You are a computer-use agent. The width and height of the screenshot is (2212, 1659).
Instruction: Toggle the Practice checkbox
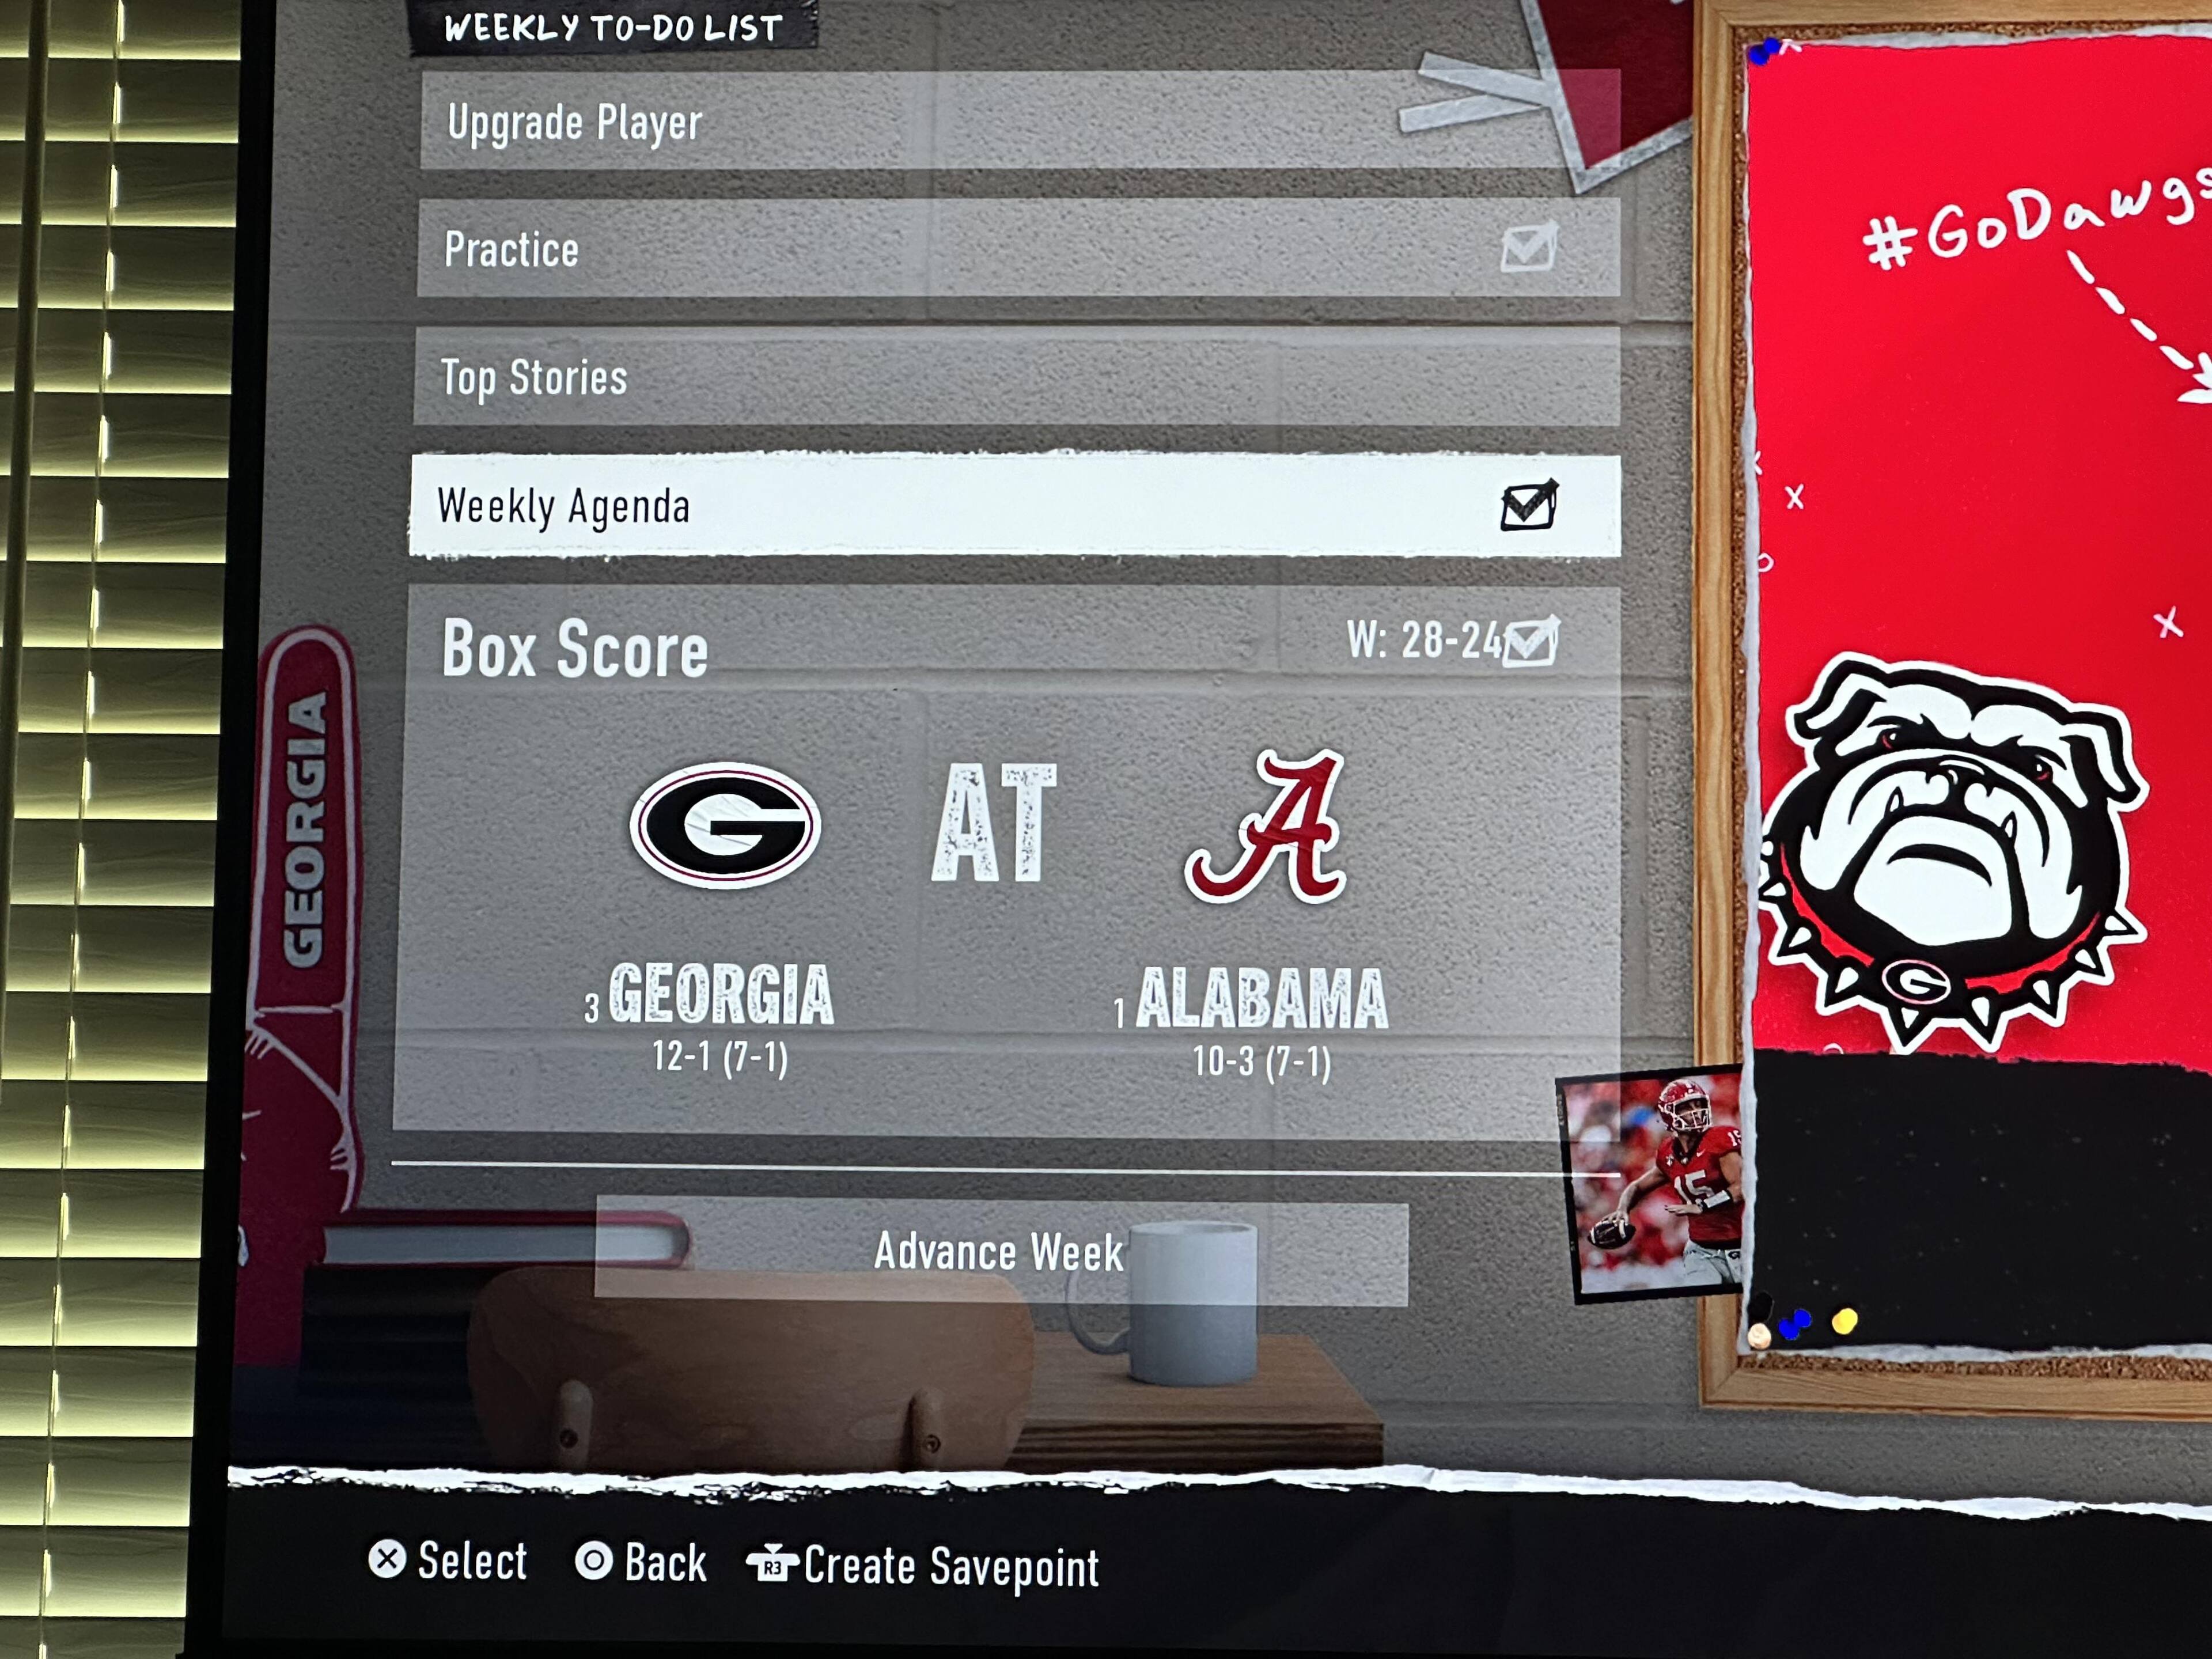pyautogui.click(x=1529, y=247)
